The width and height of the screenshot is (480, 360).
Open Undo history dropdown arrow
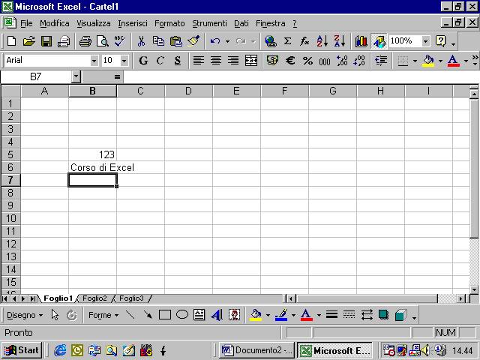[x=227, y=41]
